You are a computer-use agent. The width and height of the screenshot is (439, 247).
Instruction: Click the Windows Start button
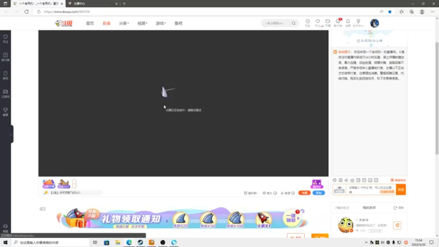point(5,243)
